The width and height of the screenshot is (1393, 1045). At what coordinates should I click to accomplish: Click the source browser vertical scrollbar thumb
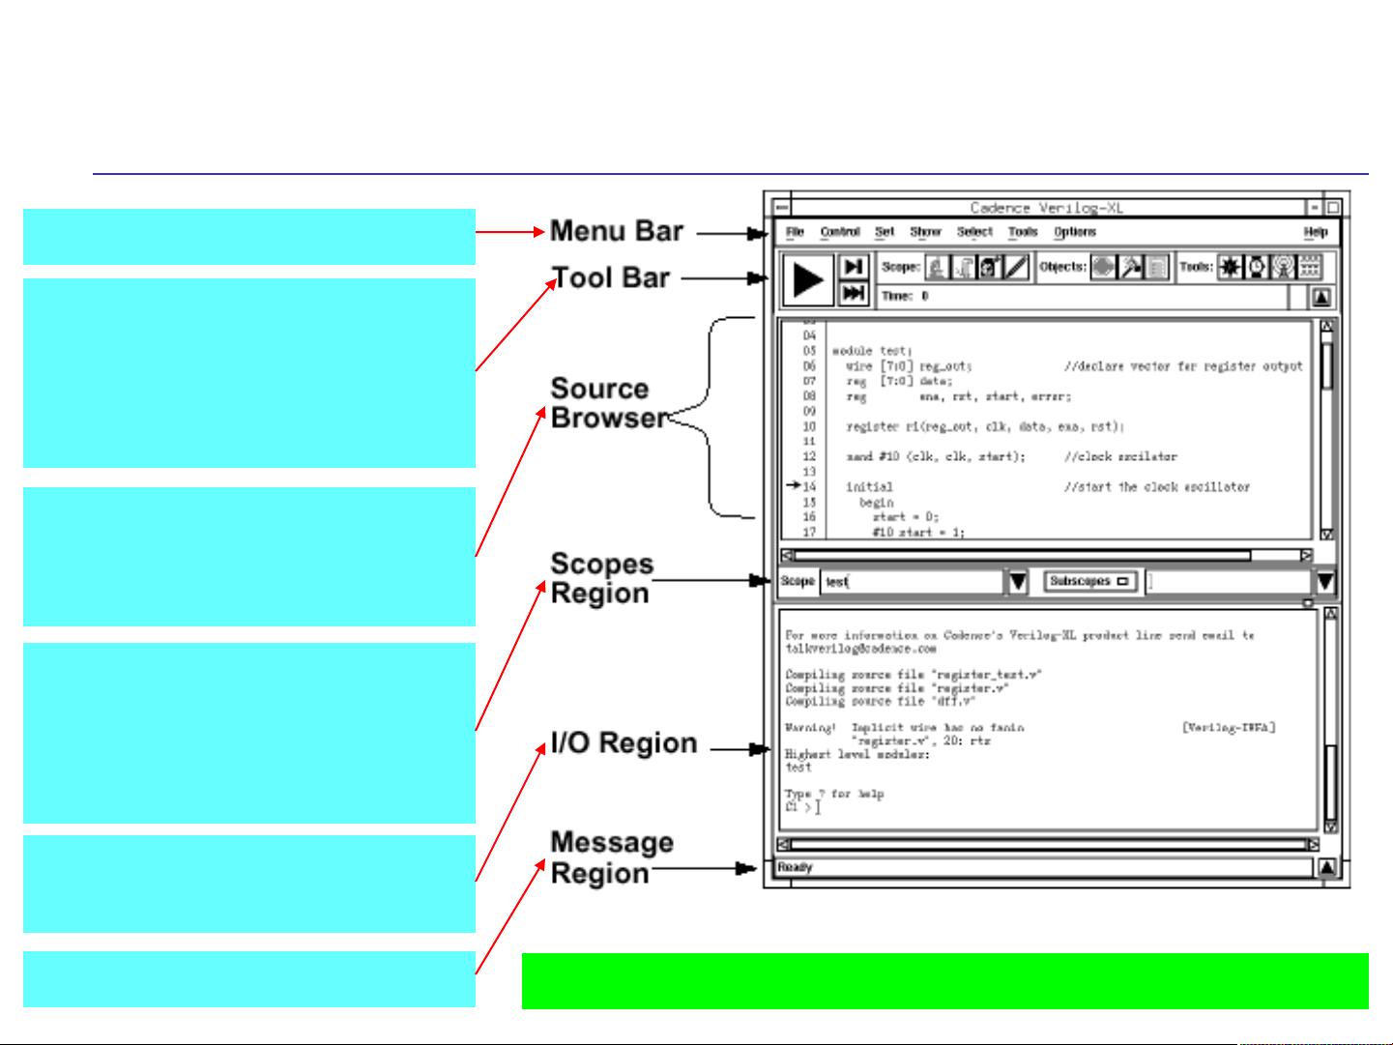coord(1327,365)
